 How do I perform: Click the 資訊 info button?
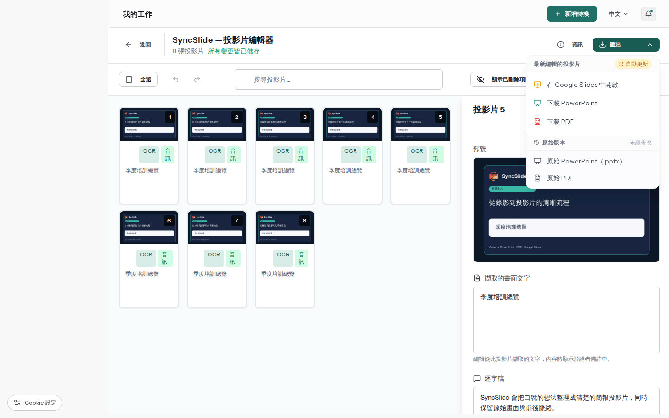point(570,45)
